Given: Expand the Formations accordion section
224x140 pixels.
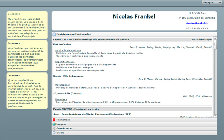Looking at the screenshot, I should [134, 120].
